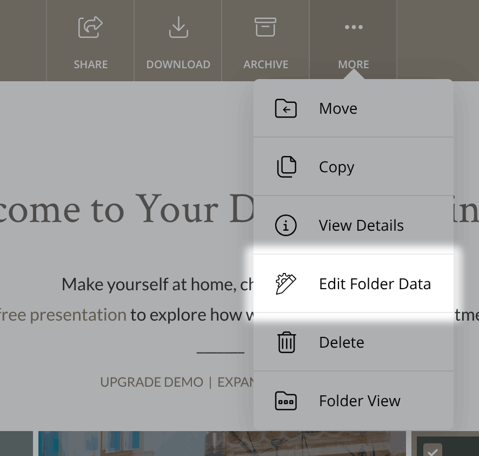Toggle the checkmark on bottom-right thumbnail

[433, 450]
